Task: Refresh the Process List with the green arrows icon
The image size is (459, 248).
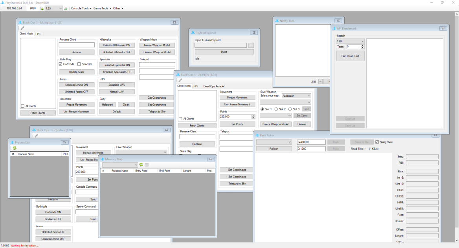Action: [14, 148]
